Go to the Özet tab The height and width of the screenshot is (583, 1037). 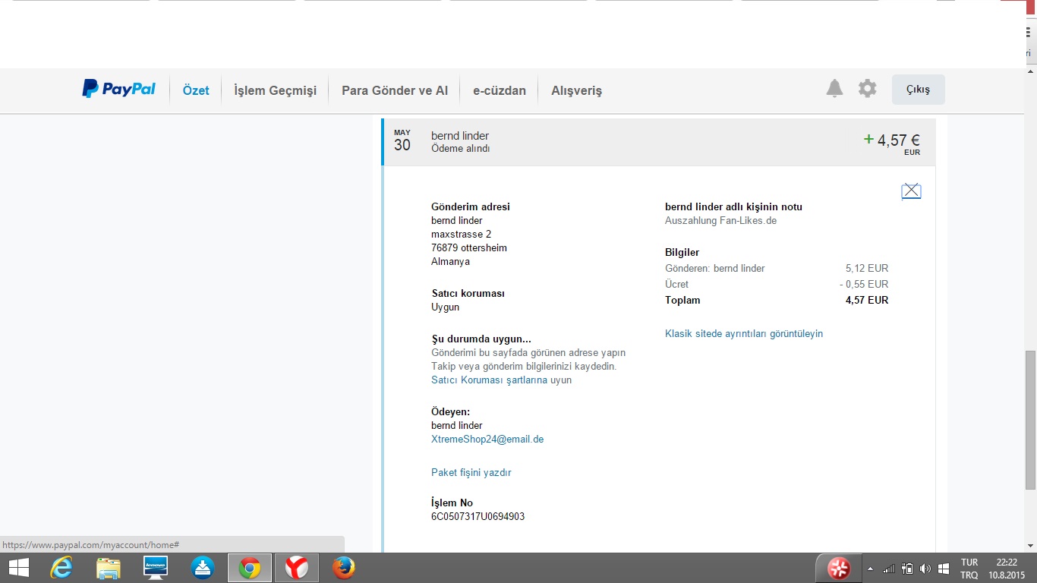point(196,90)
